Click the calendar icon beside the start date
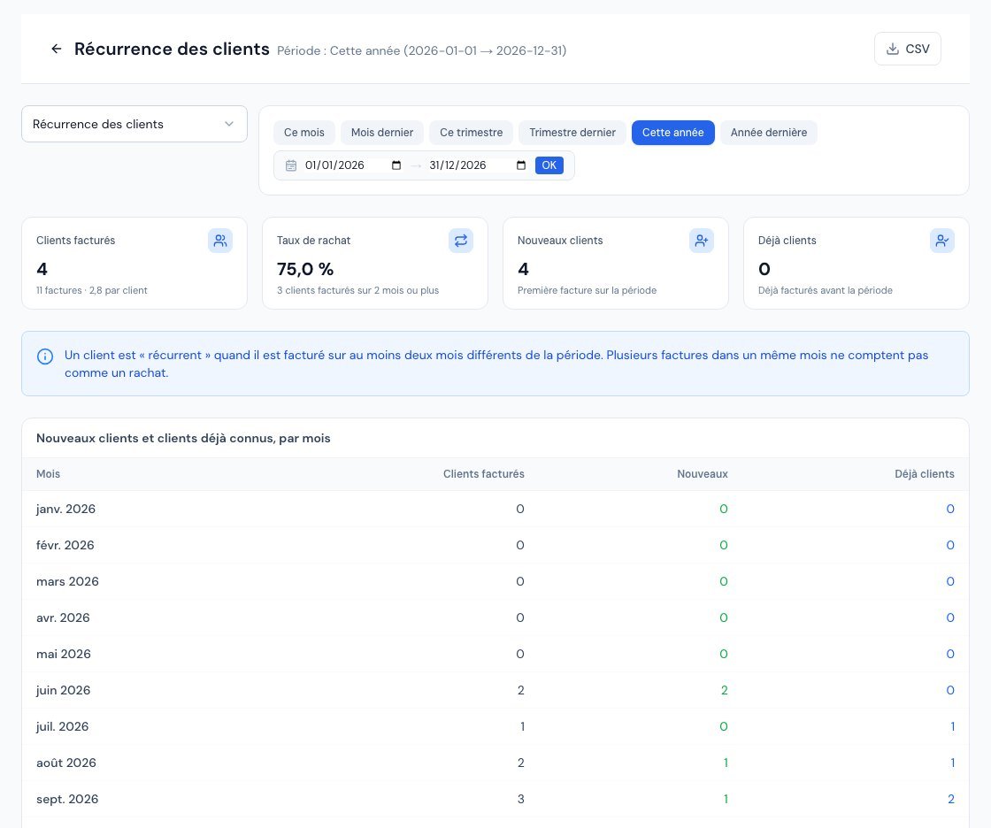 pos(291,165)
